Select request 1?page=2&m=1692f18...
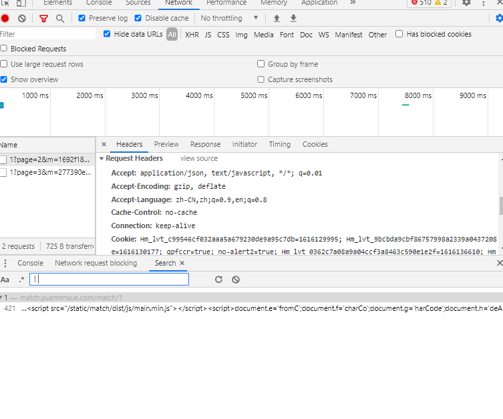 (x=47, y=159)
